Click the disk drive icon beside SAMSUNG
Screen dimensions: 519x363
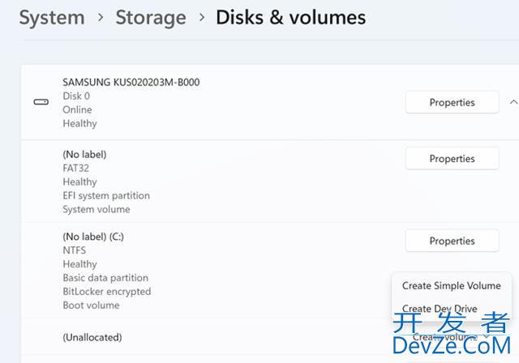point(41,102)
